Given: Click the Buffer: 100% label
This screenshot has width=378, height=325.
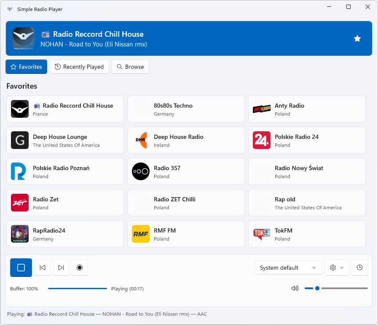Looking at the screenshot, I should pyautogui.click(x=24, y=289).
